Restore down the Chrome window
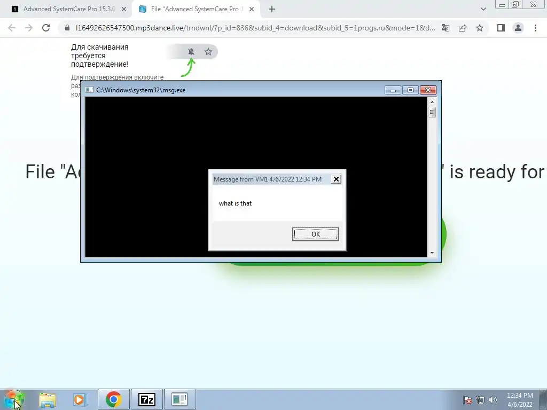547x410 pixels. coord(515,4)
